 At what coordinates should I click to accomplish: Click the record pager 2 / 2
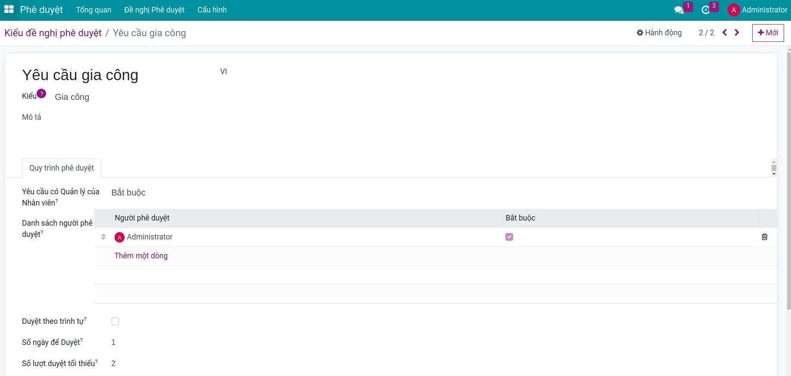pyautogui.click(x=706, y=33)
